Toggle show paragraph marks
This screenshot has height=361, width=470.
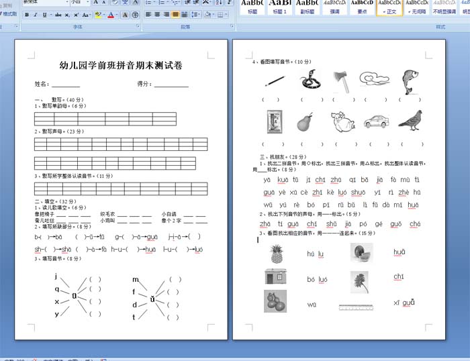click(230, 2)
